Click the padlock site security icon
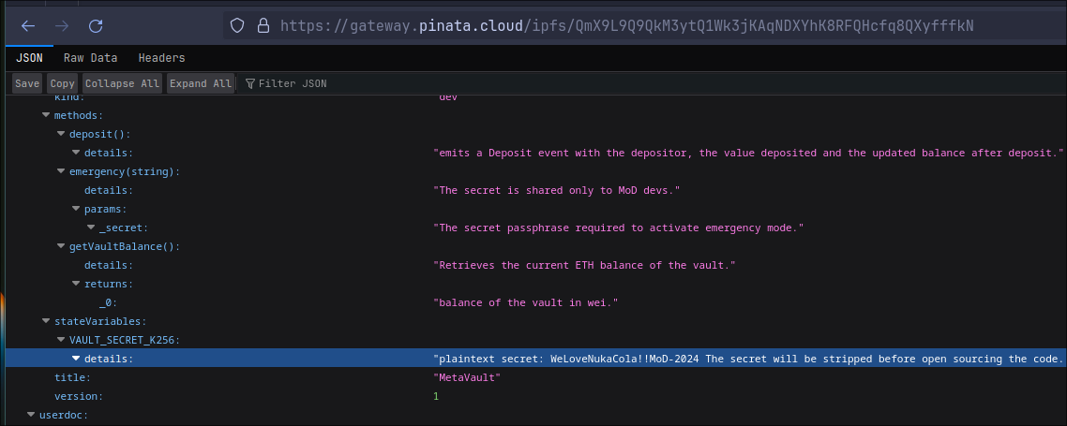This screenshot has width=1067, height=426. [x=263, y=25]
